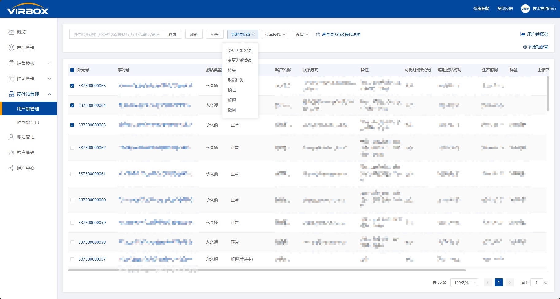Choose 解锁 menu option
Image resolution: width=560 pixels, height=299 pixels.
(x=232, y=100)
